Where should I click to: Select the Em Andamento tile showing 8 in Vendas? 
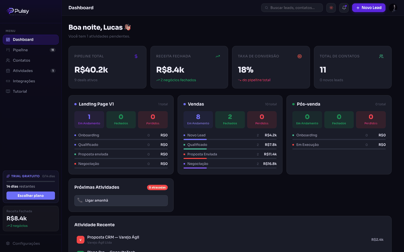click(198, 120)
